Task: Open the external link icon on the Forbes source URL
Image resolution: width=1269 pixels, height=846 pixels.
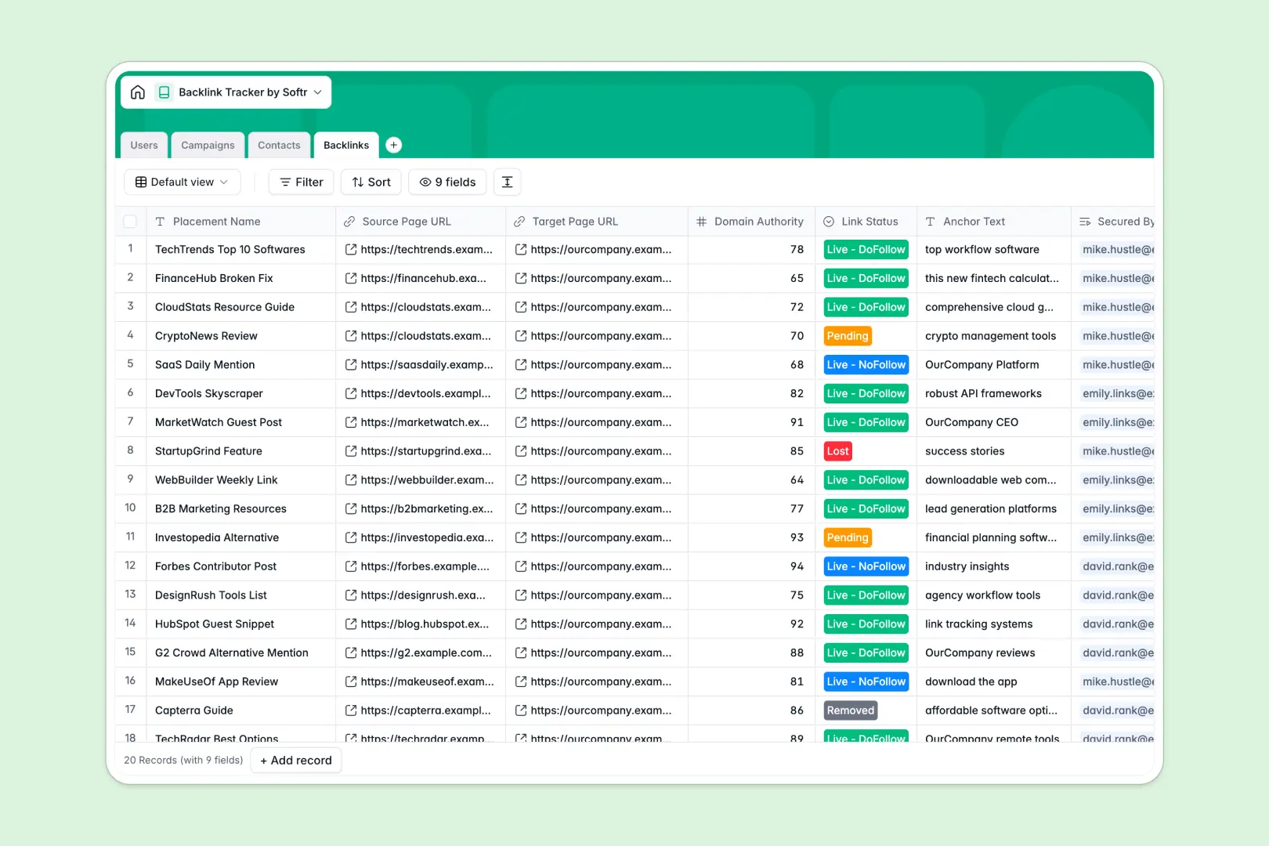Action: (x=350, y=566)
